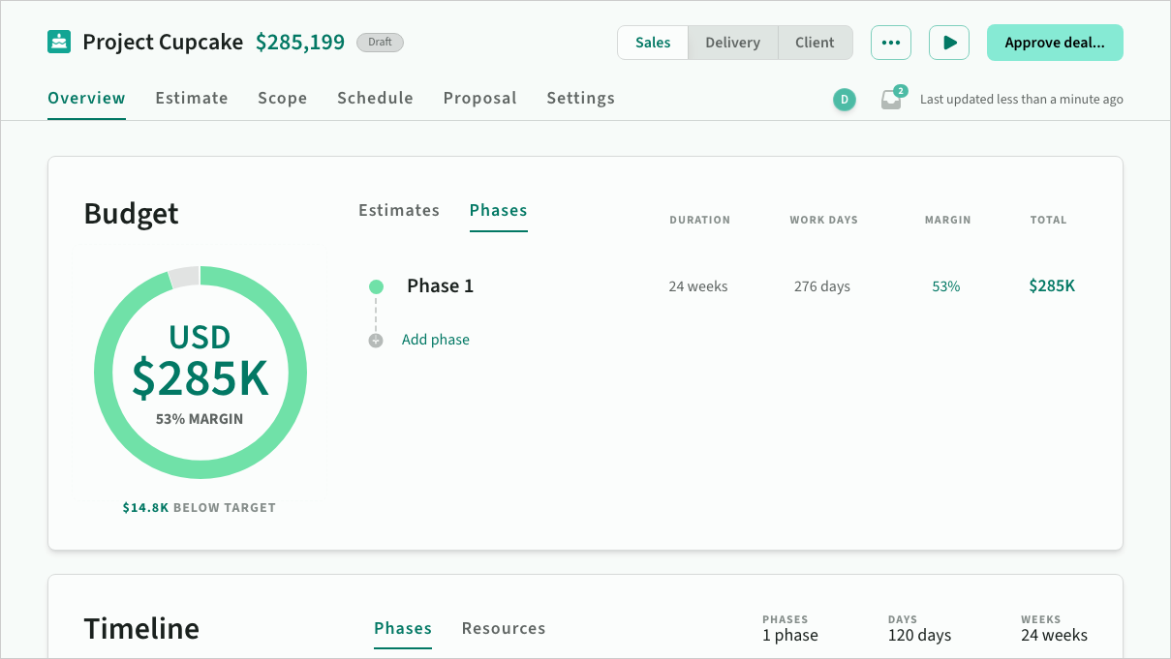Click the Add phase link
The width and height of the screenshot is (1171, 659).
point(436,340)
